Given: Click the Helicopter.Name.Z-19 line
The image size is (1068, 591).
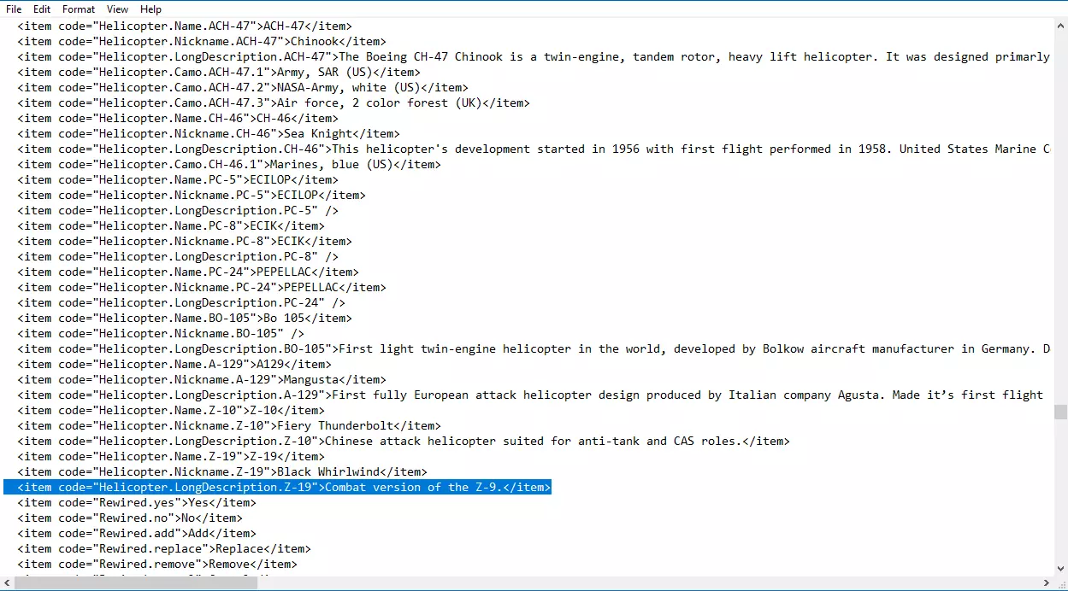Looking at the screenshot, I should 171,457.
